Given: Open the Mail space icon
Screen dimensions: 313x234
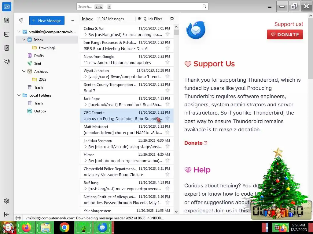Looking at the screenshot, I should pos(7,7).
